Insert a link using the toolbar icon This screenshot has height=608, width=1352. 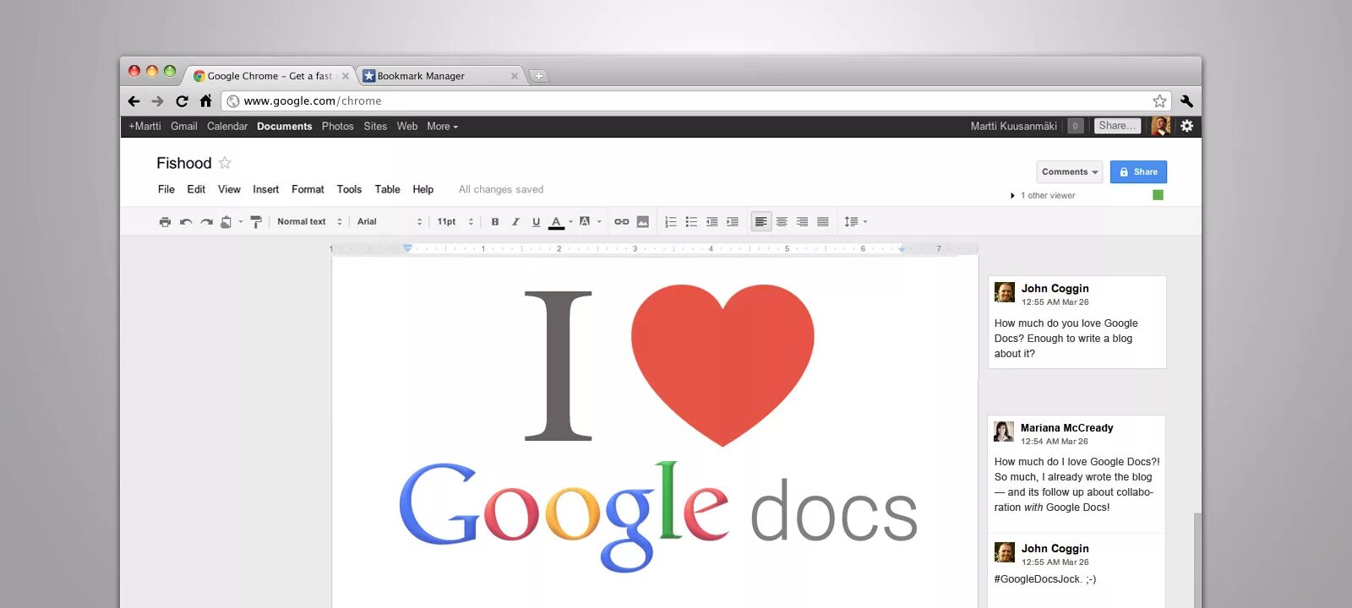tap(622, 222)
